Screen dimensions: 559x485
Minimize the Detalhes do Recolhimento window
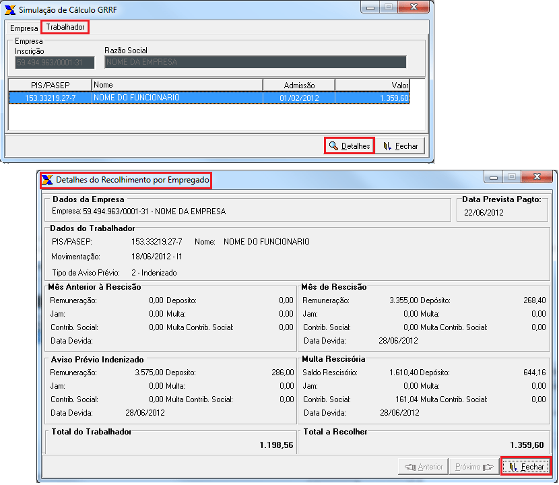click(x=494, y=177)
